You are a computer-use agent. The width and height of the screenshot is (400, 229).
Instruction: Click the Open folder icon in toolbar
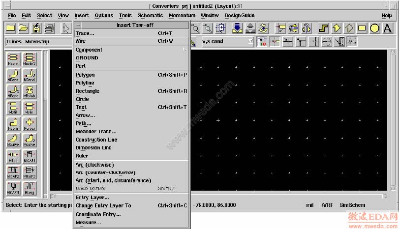(x=23, y=29)
